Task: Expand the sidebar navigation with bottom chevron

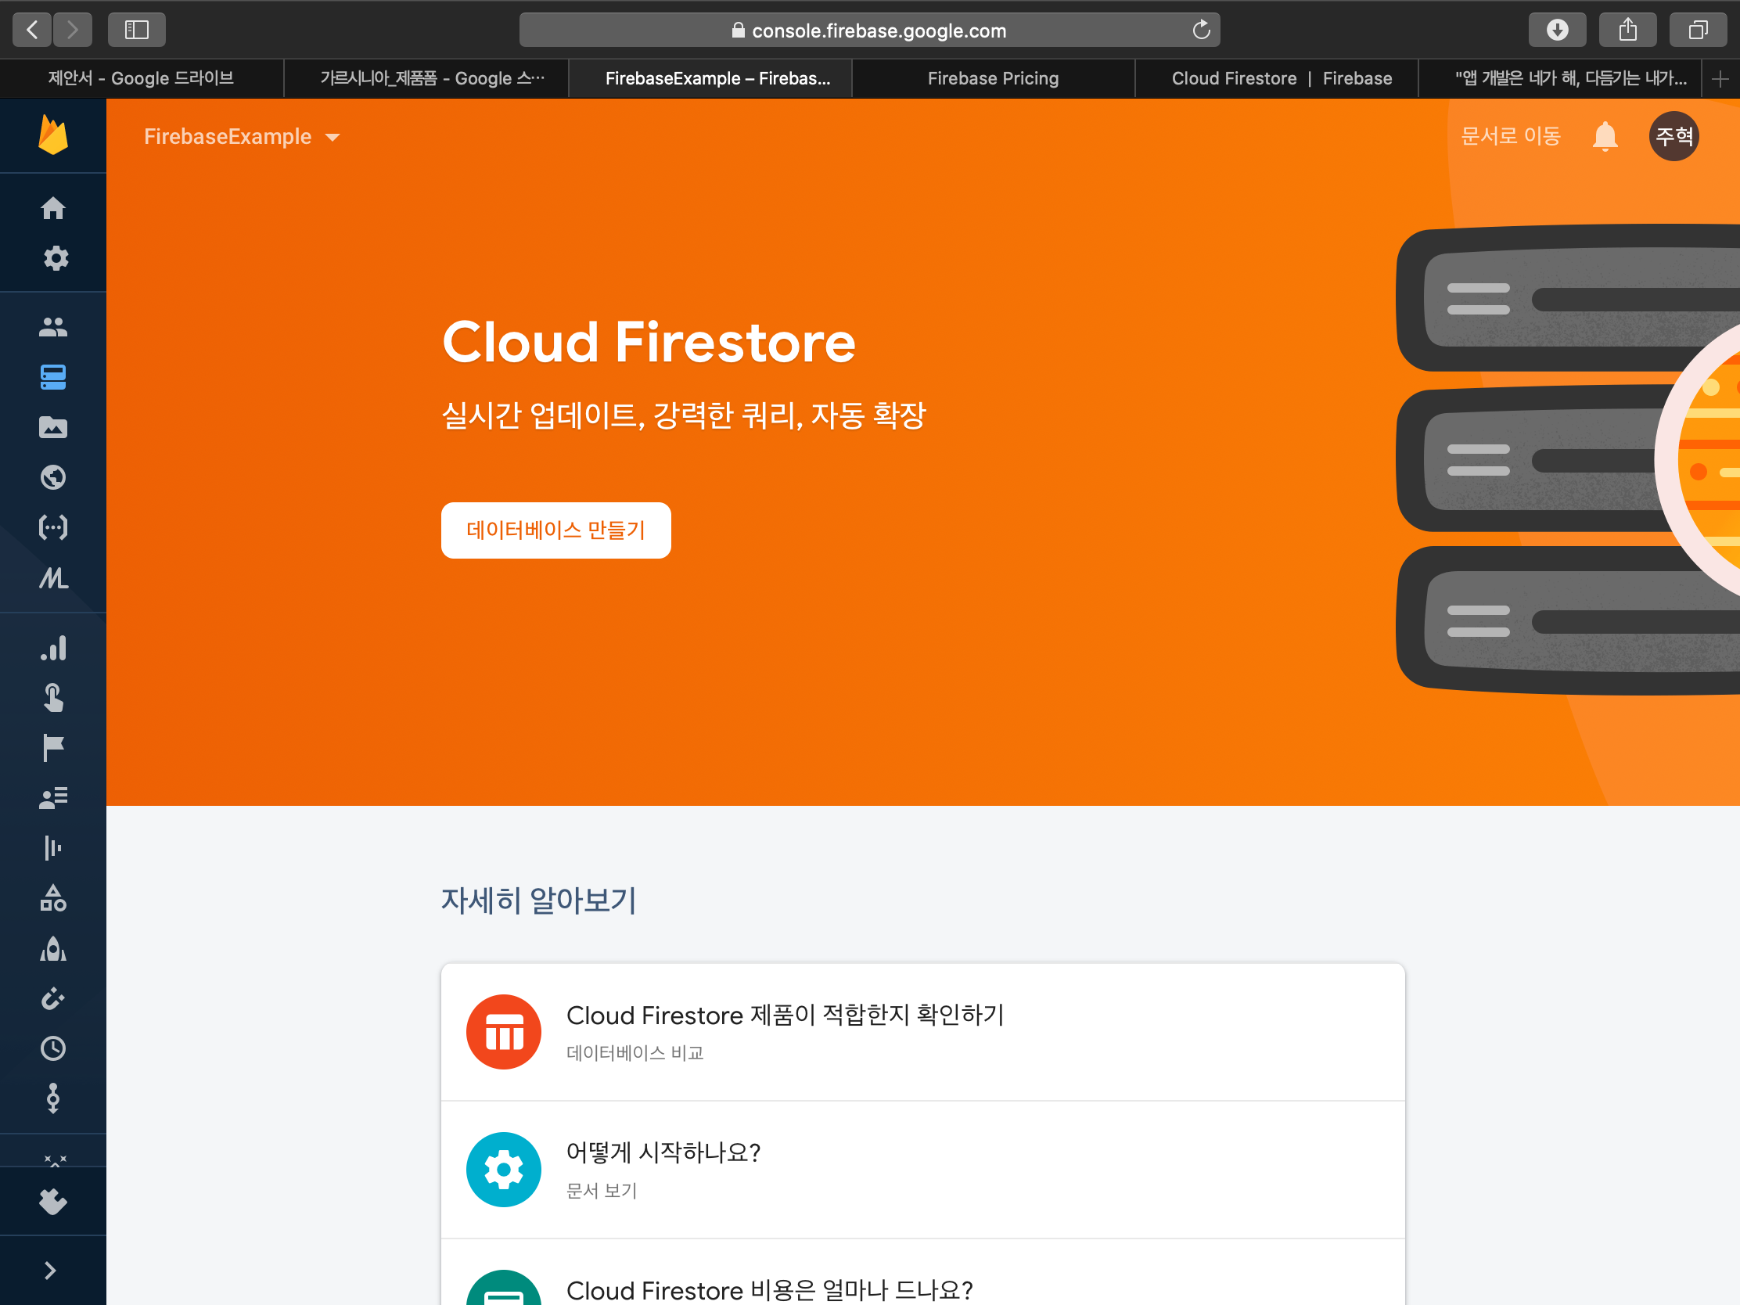Action: [x=50, y=1271]
